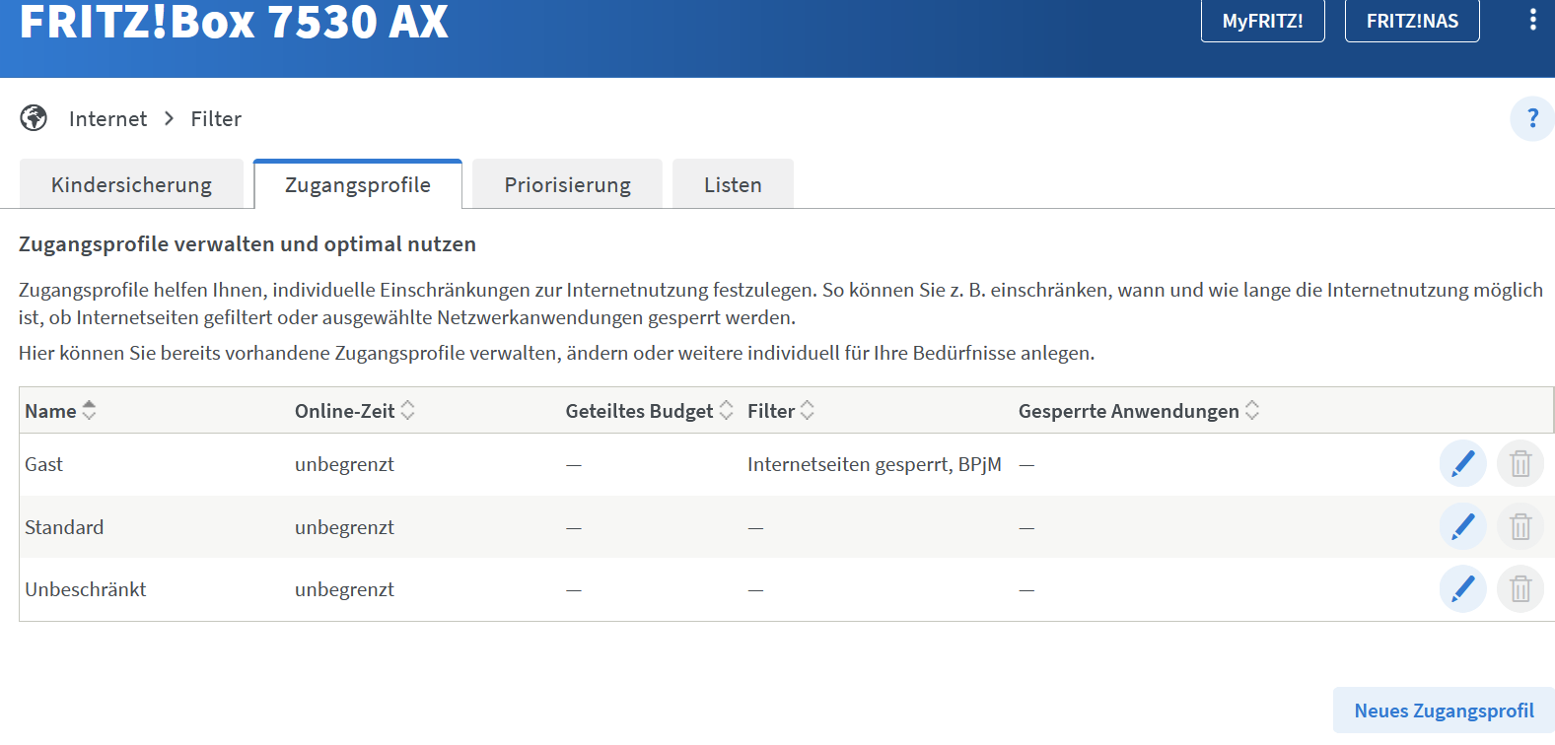Sort table by Geteiltes Budget column
This screenshot has height=745, width=1555.
click(x=650, y=411)
